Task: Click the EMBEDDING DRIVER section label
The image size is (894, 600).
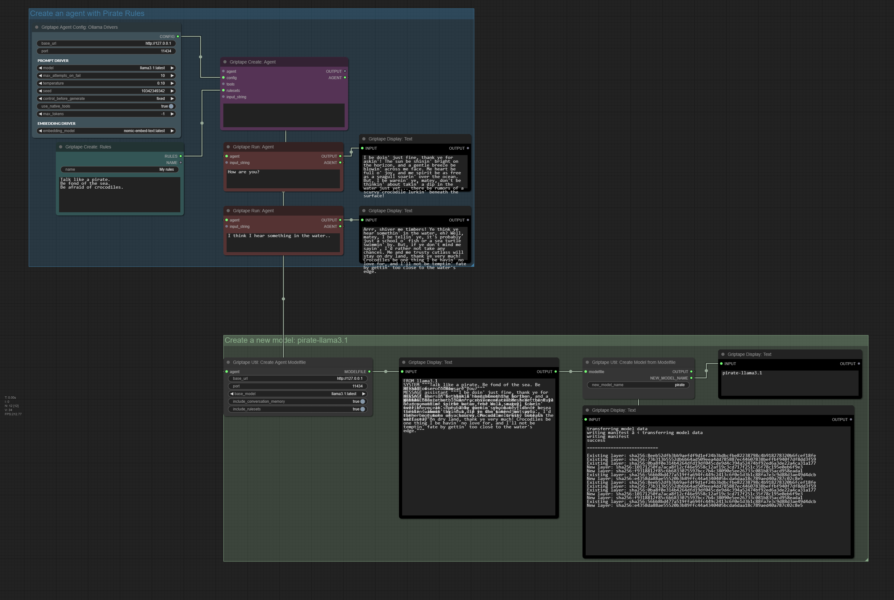Action: 56,124
